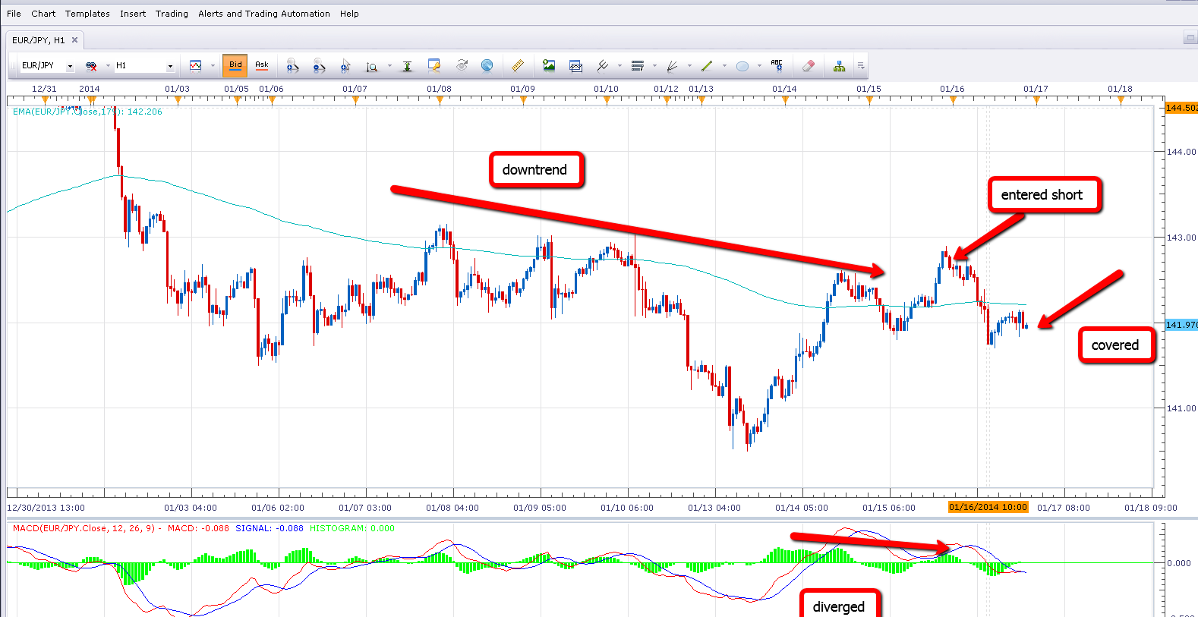Open the toolbar overflow options
Image resolution: width=1198 pixels, height=617 pixels.
click(x=861, y=66)
